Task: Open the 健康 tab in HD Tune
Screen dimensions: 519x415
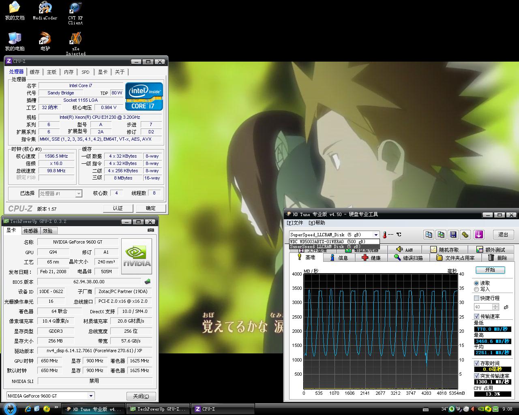Action: click(x=371, y=257)
